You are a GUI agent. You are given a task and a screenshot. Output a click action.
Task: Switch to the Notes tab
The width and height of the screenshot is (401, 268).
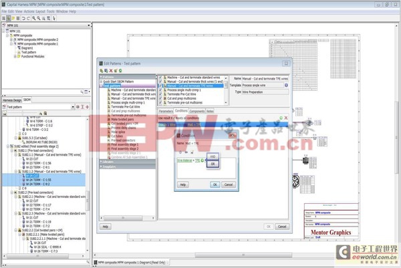tap(210, 111)
